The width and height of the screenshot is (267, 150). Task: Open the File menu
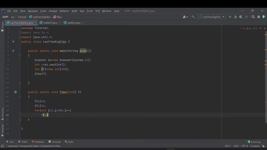(x=9, y=11)
